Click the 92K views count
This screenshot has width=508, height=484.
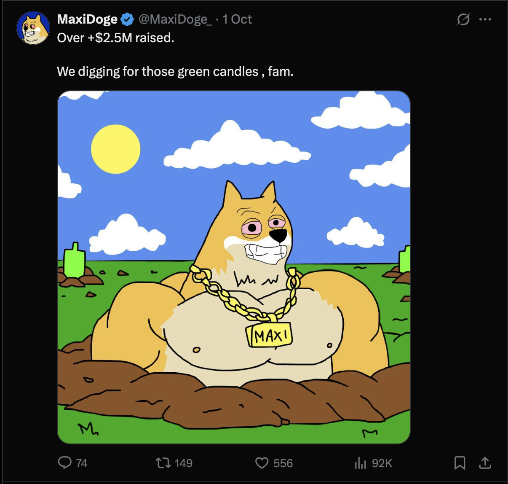pyautogui.click(x=382, y=463)
